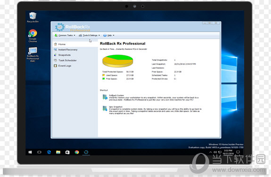271x177 pixels.
Task: Expand the Common Tasks dropdown arrow
Action: coord(74,35)
